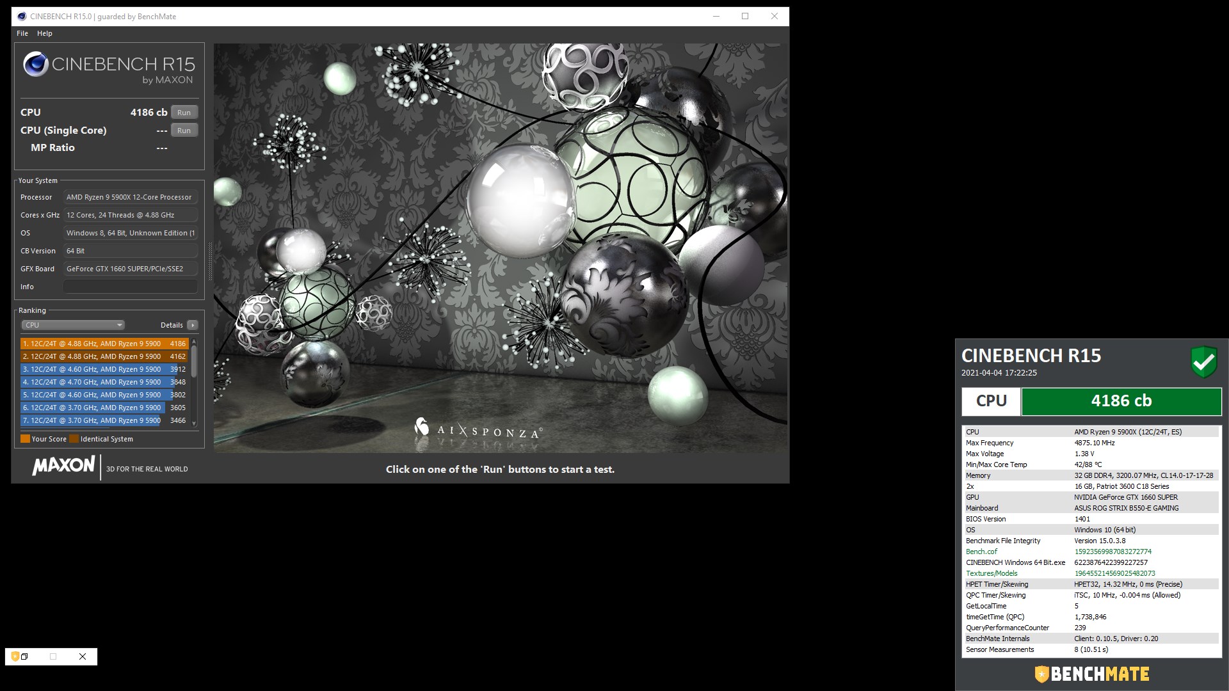Click the CB Version field value
This screenshot has height=691, width=1229.
coord(131,251)
